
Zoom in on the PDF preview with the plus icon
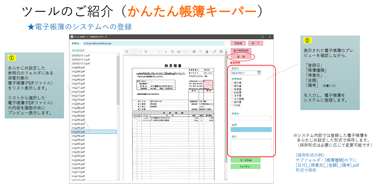click(x=166, y=52)
